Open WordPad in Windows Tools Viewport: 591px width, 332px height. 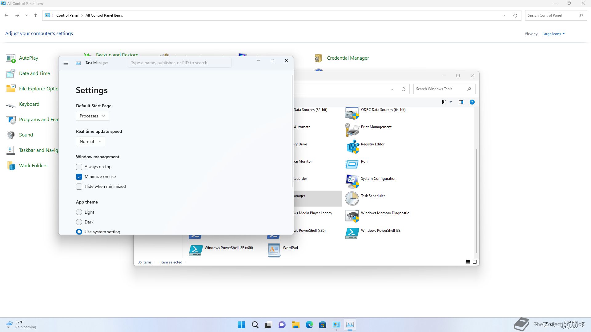coord(283,250)
